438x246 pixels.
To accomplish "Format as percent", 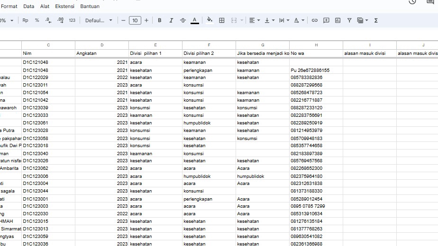I will [x=37, y=20].
